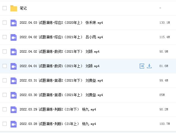
Task: Open file 2022.04.01 试题演练-数资1 刘颖.mp4
Action: 59,66
